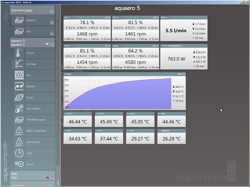
Task: Open Alarm configuration via warning triangle icon
Action: [19, 131]
